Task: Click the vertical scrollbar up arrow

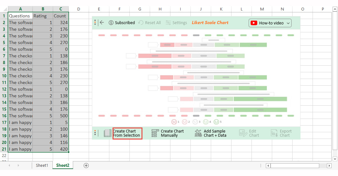Action: [x=335, y=9]
